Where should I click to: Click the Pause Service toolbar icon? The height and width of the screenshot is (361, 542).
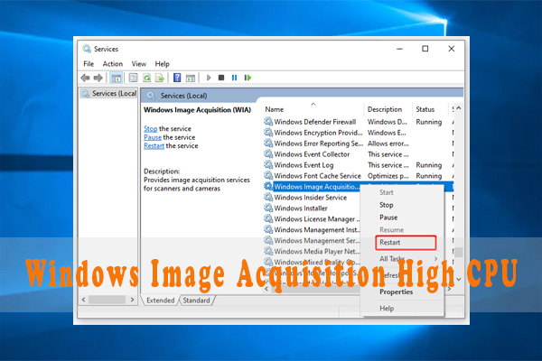point(234,78)
